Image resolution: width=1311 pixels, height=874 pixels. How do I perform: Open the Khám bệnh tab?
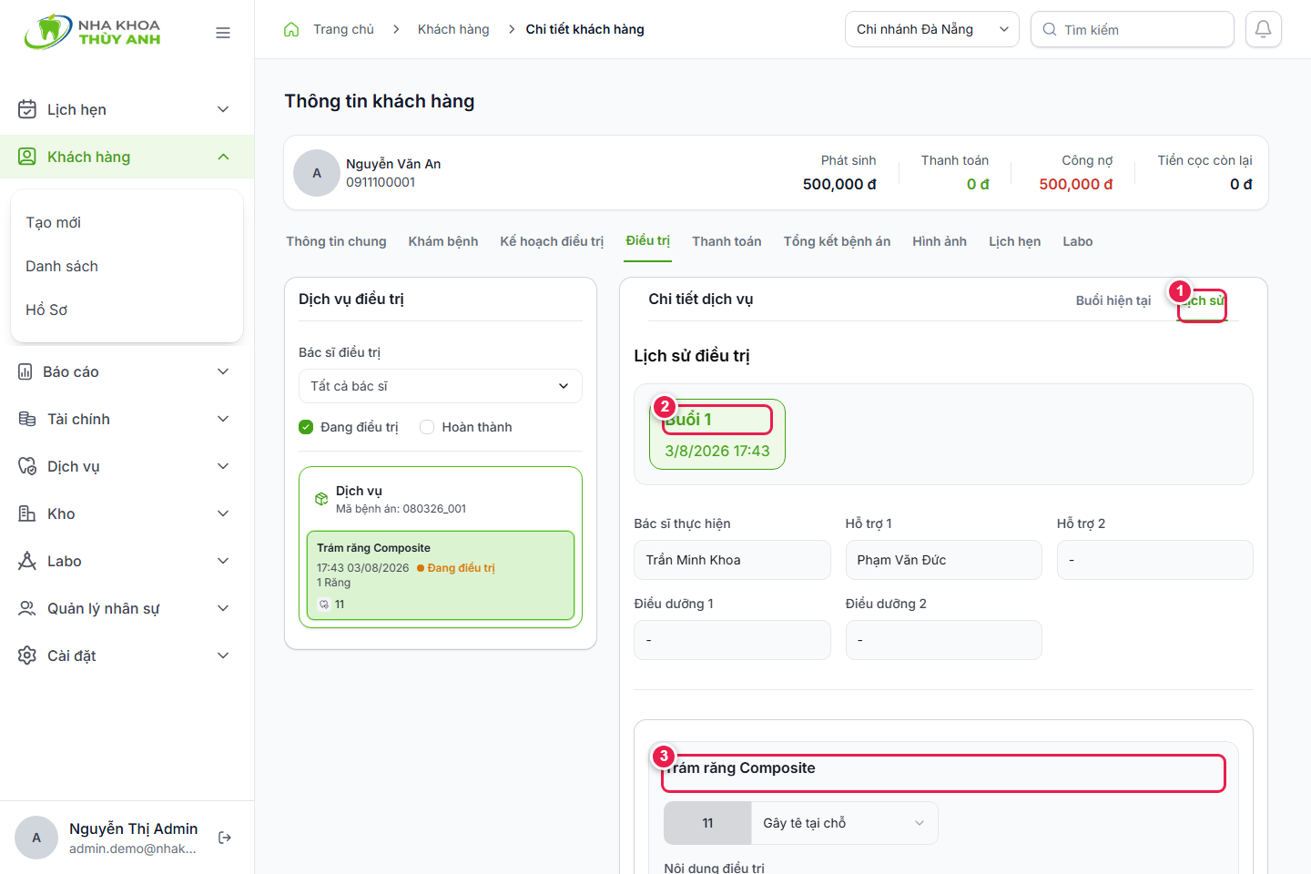coord(443,241)
